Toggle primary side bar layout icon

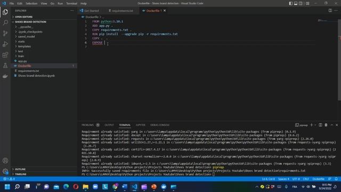[x=291, y=3]
